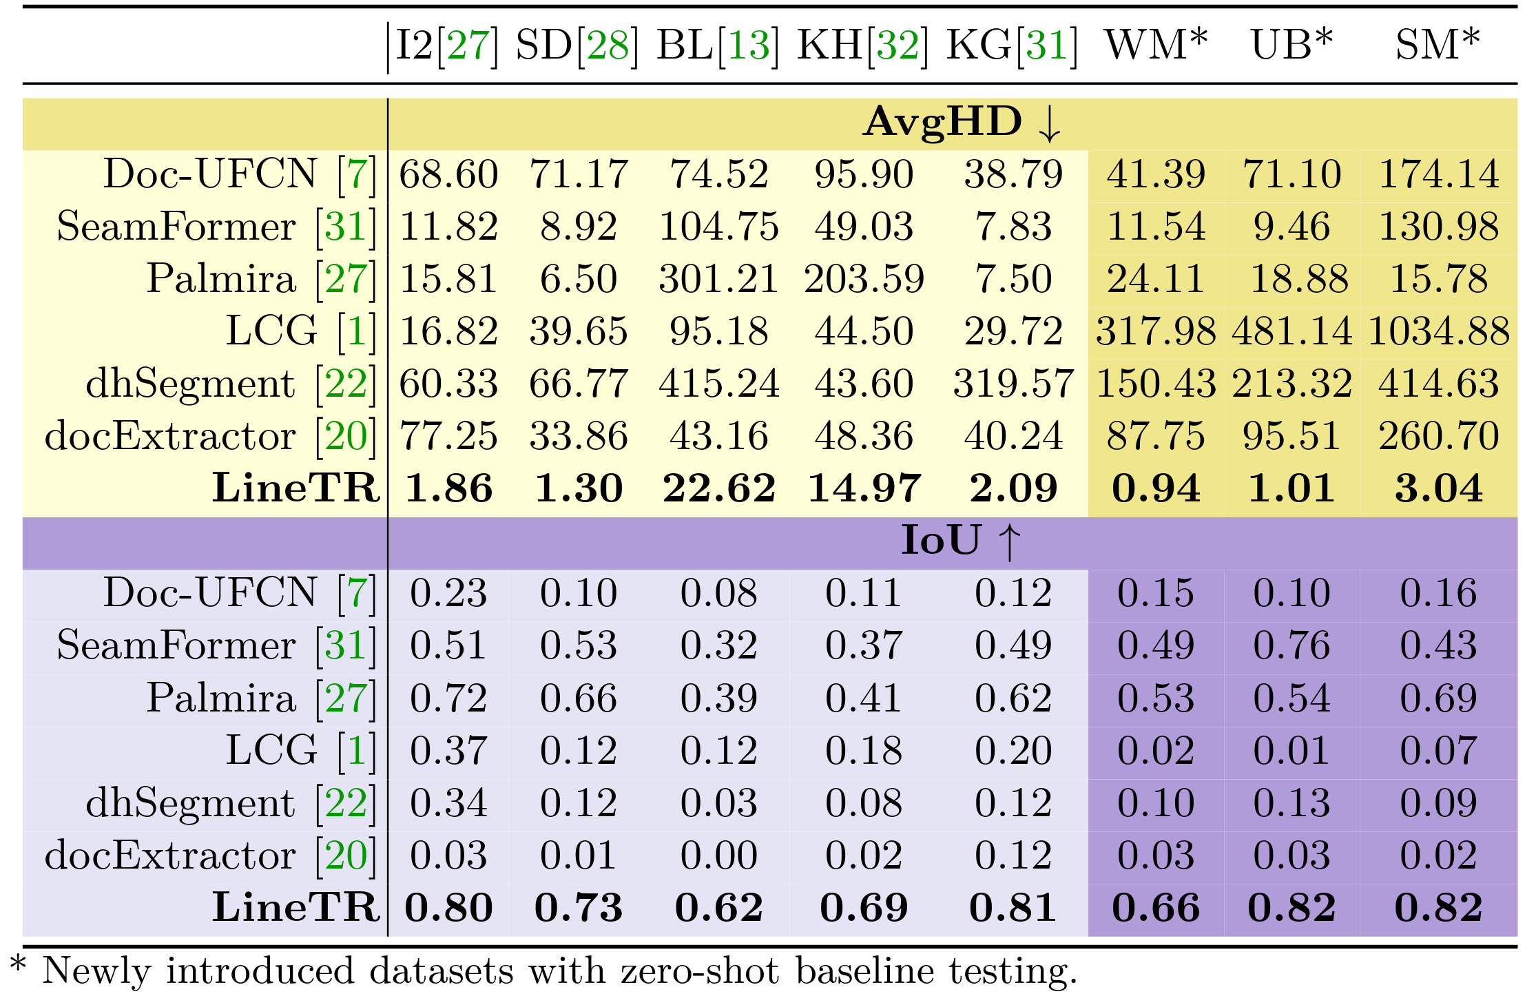Select the '0.43' SeamFormer SM IoU value

(x=1438, y=646)
